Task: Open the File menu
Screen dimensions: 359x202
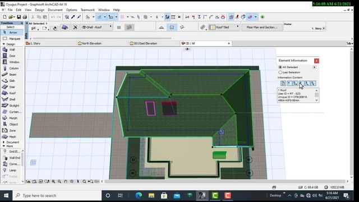Action: (x=10, y=10)
